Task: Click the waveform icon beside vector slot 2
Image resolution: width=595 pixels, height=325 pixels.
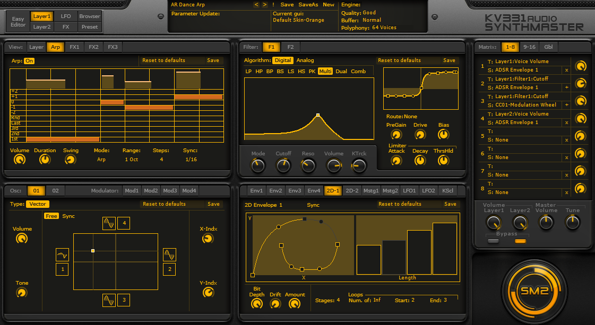Action: point(169,255)
